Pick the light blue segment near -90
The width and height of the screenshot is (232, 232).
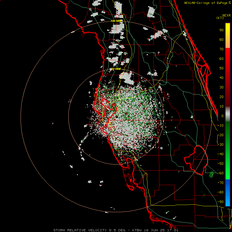[x=228, y=201]
